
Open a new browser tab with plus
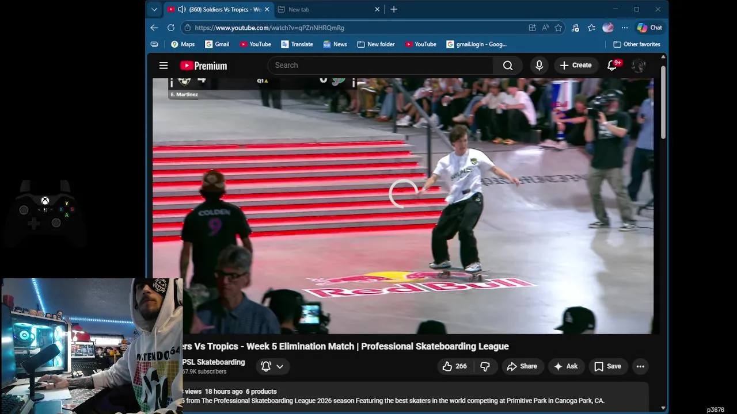point(394,9)
